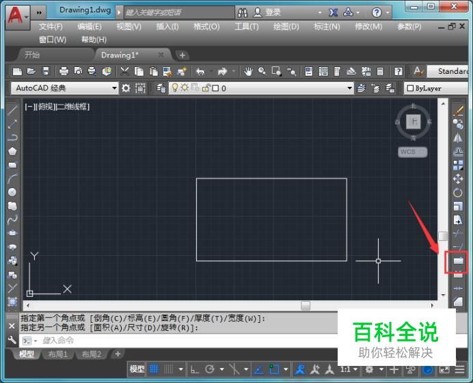Toggle ortho mode in the status bar
Image resolution: width=473 pixels, height=383 pixels.
coord(195,369)
